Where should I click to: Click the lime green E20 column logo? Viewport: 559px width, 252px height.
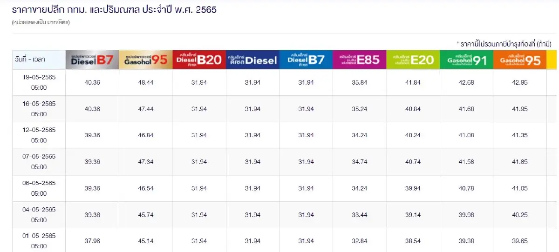[x=413, y=60]
